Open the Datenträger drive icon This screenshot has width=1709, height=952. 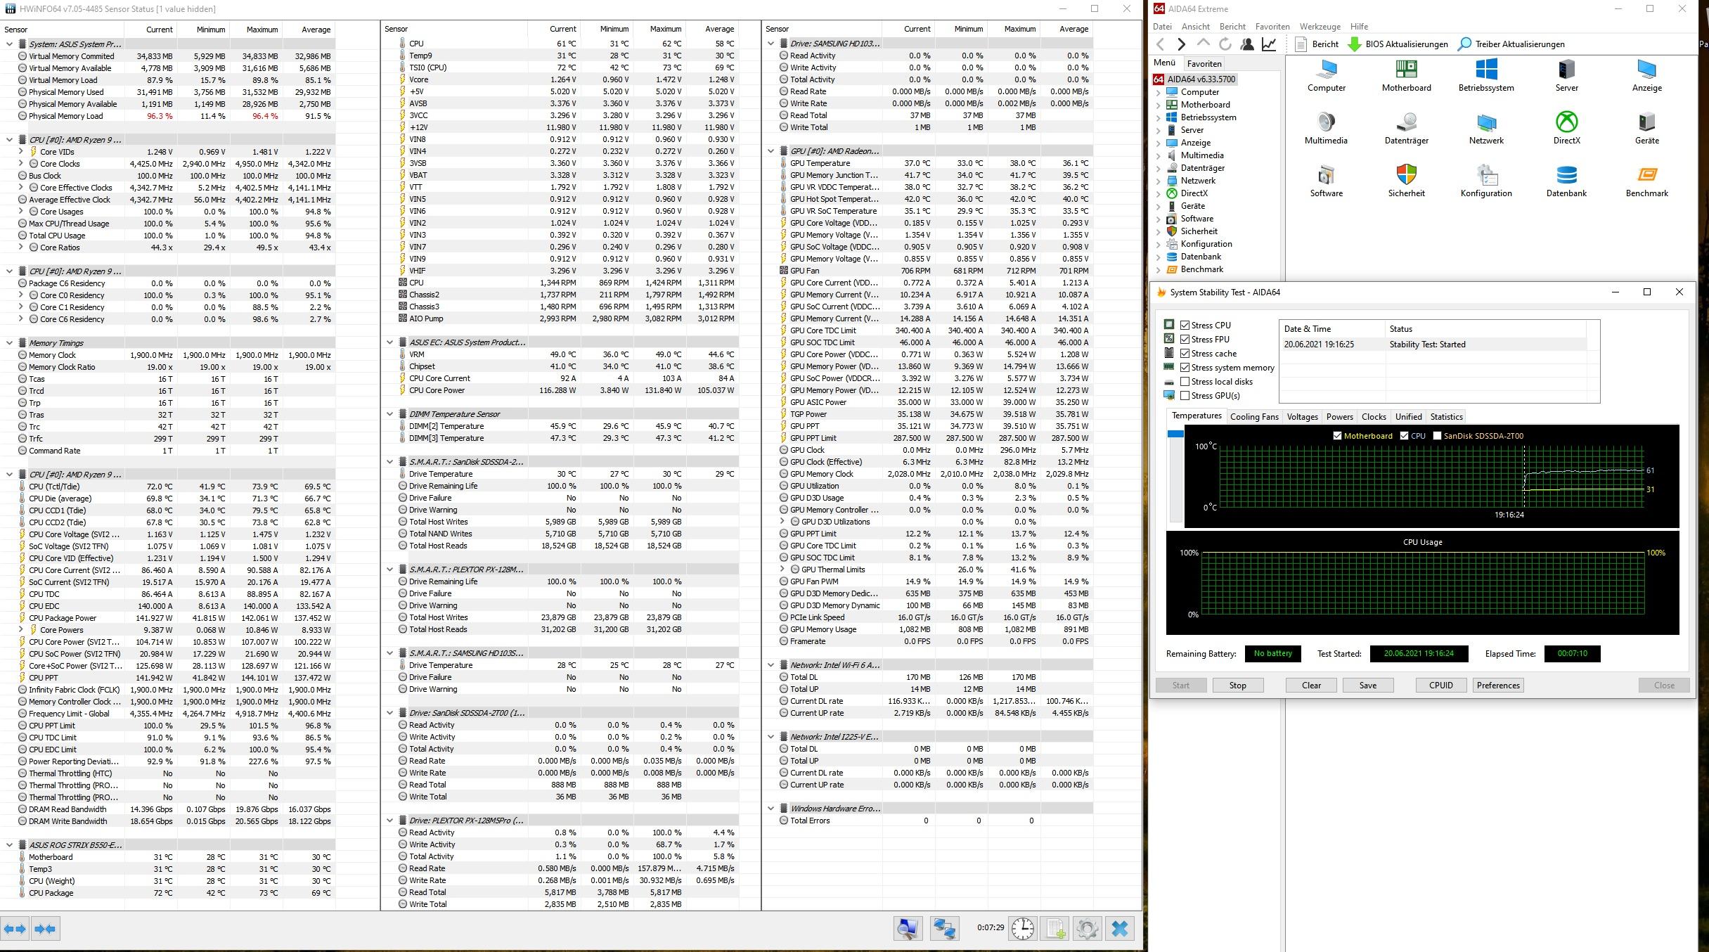click(1406, 128)
